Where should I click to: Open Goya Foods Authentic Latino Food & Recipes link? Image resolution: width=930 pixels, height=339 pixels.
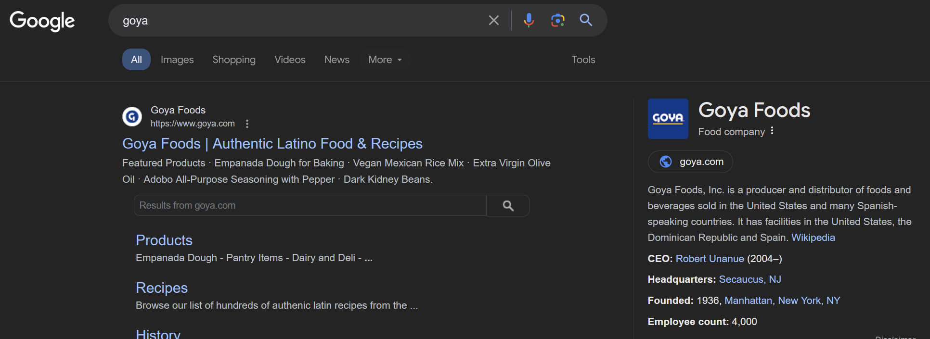coord(272,143)
